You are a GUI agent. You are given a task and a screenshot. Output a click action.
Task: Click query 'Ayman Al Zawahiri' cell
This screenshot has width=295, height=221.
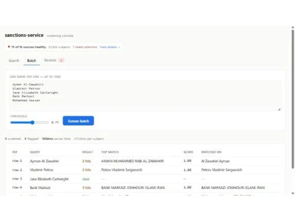pos(44,161)
